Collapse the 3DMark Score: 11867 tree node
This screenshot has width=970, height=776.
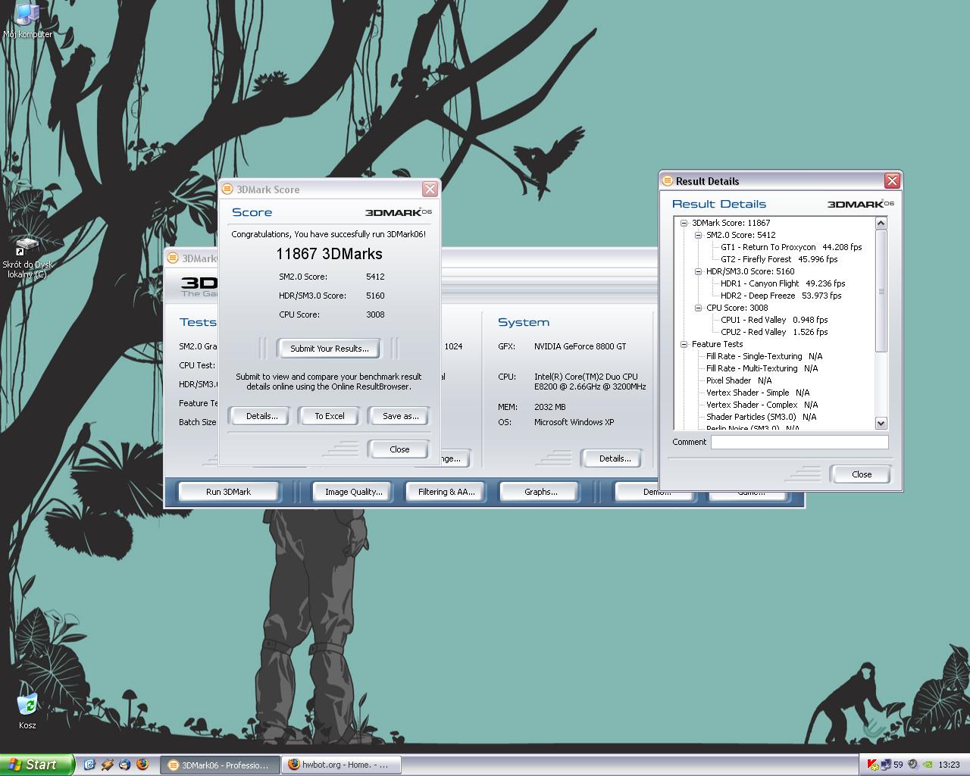coord(684,223)
